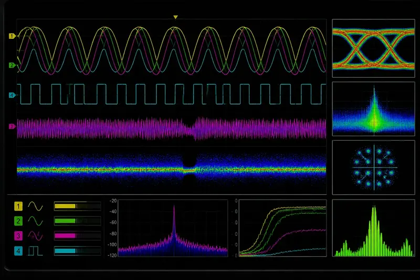Click the -120 label on the FFT axis
The height and width of the screenshot is (280, 420).
[112, 255]
